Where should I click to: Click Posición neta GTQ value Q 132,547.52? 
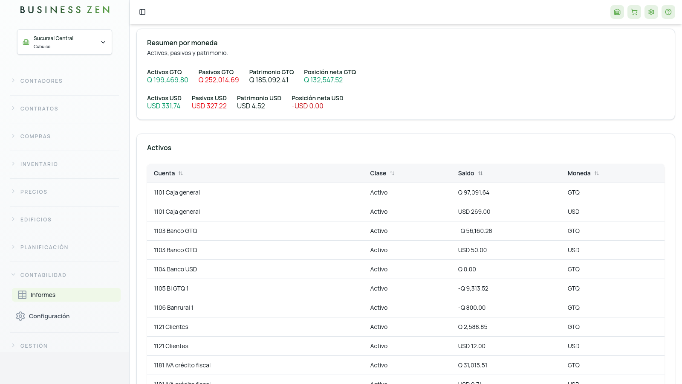coord(323,80)
